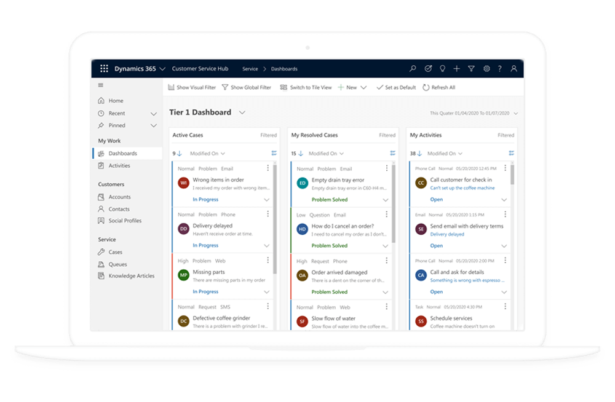Open the user profile icon
This screenshot has height=402, width=615.
(x=514, y=69)
